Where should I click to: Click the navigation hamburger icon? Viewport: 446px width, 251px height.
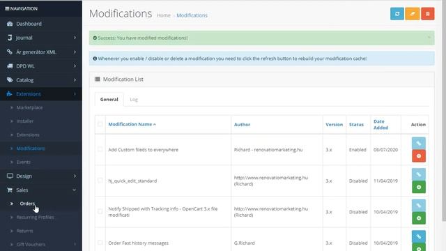(7, 8)
